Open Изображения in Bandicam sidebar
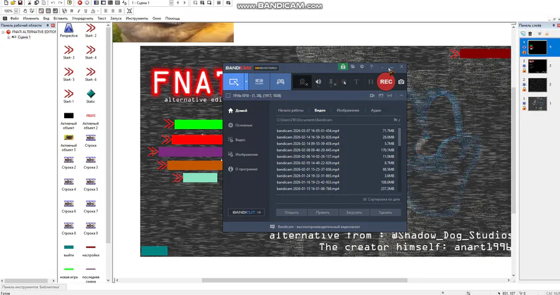560x295 pixels. click(x=243, y=154)
